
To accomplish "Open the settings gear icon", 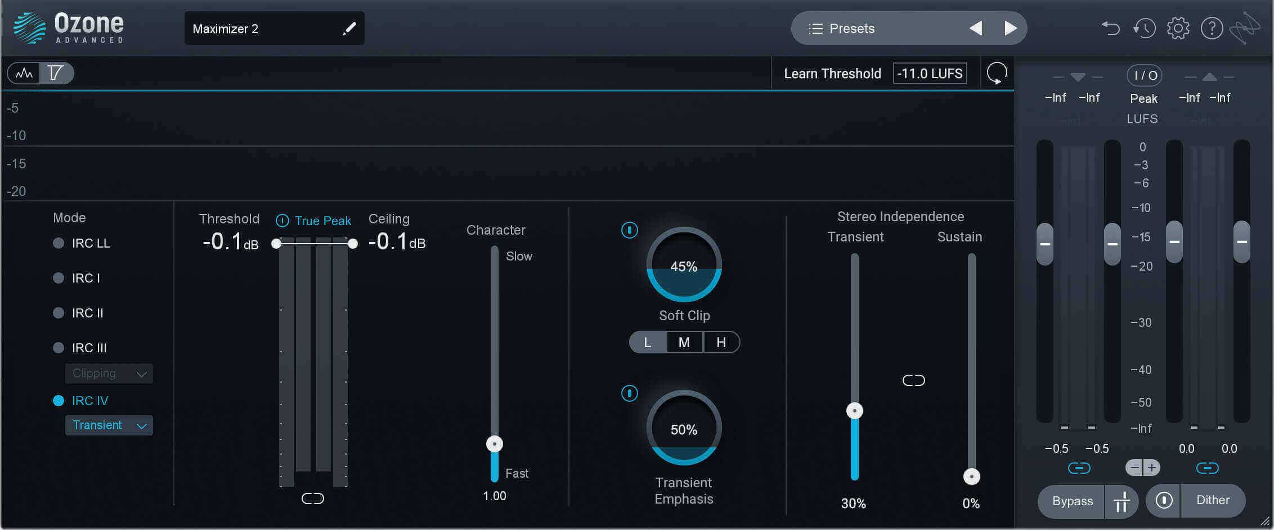I will point(1178,28).
